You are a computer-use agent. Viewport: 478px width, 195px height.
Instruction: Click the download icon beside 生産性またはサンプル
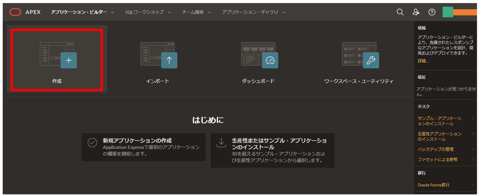(221, 143)
